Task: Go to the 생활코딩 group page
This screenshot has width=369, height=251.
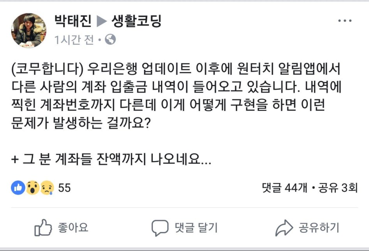Action: click(x=136, y=21)
